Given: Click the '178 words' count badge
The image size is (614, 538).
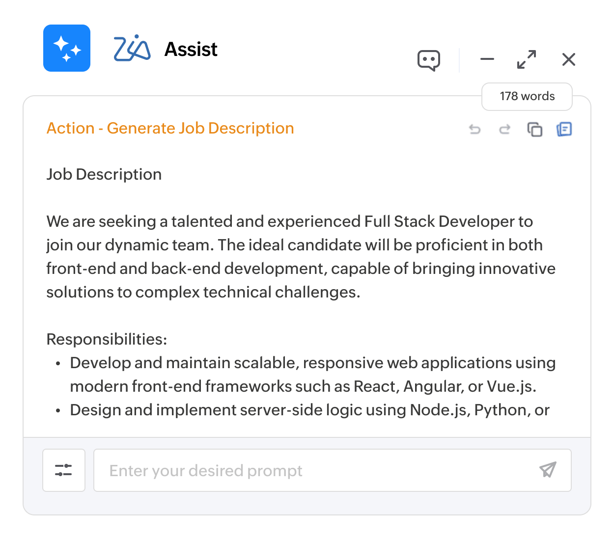Looking at the screenshot, I should point(527,96).
